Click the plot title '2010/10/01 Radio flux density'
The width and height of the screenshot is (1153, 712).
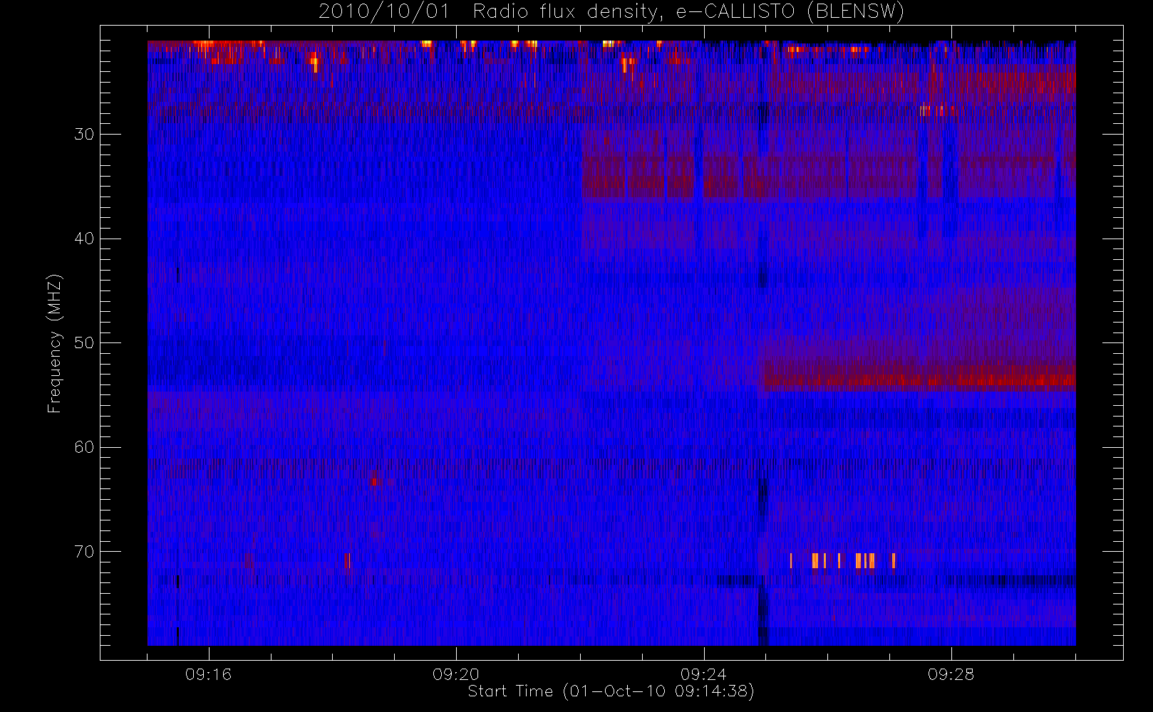pos(611,12)
